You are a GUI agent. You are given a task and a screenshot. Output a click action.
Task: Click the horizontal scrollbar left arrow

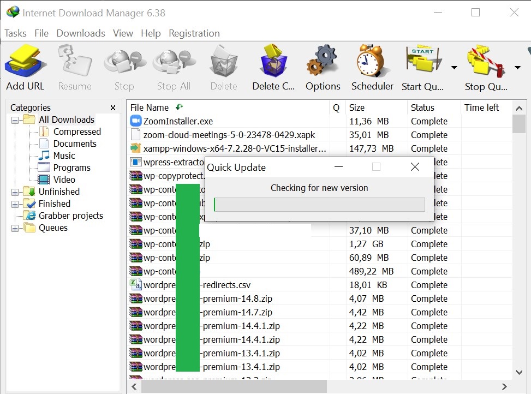click(134, 386)
